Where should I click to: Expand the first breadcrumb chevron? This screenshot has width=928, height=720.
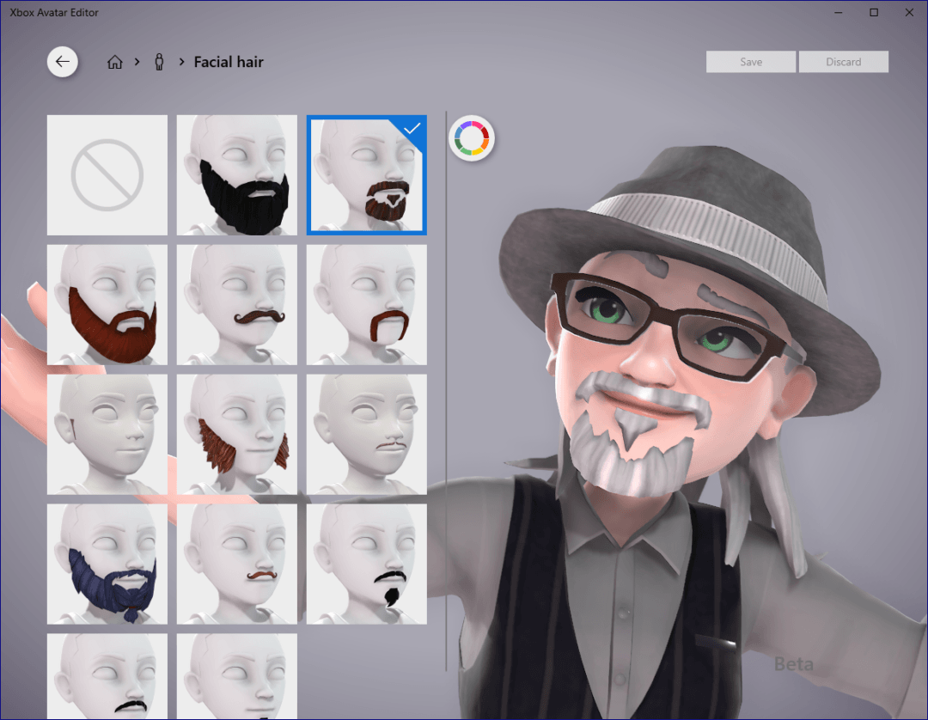[137, 62]
